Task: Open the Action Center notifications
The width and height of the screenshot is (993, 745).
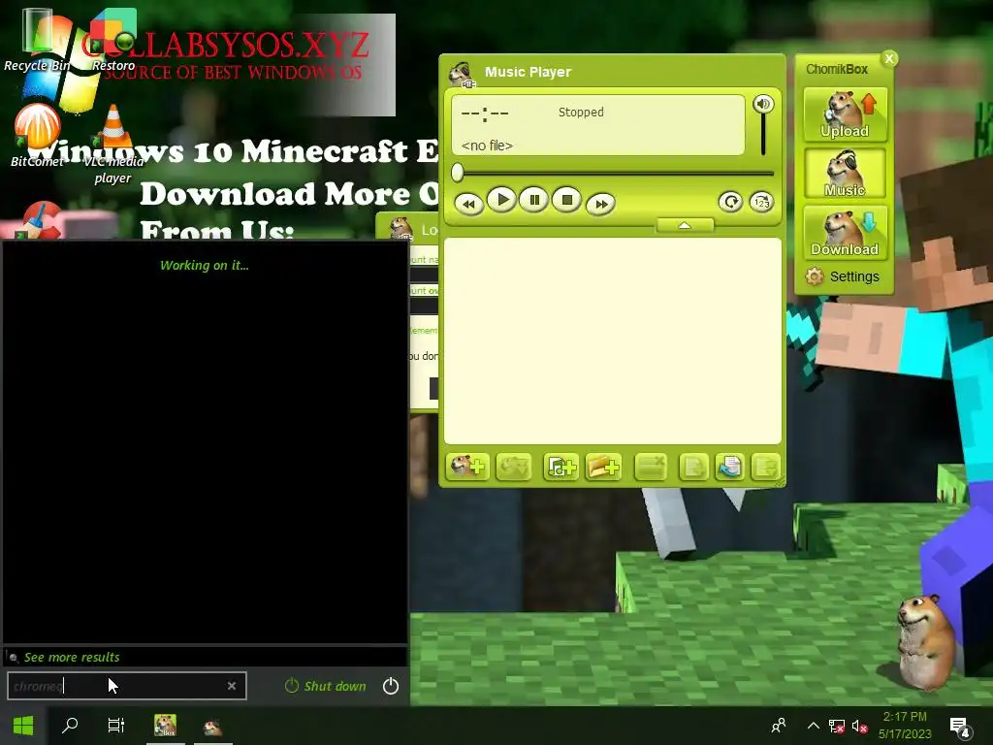Action: tap(960, 727)
